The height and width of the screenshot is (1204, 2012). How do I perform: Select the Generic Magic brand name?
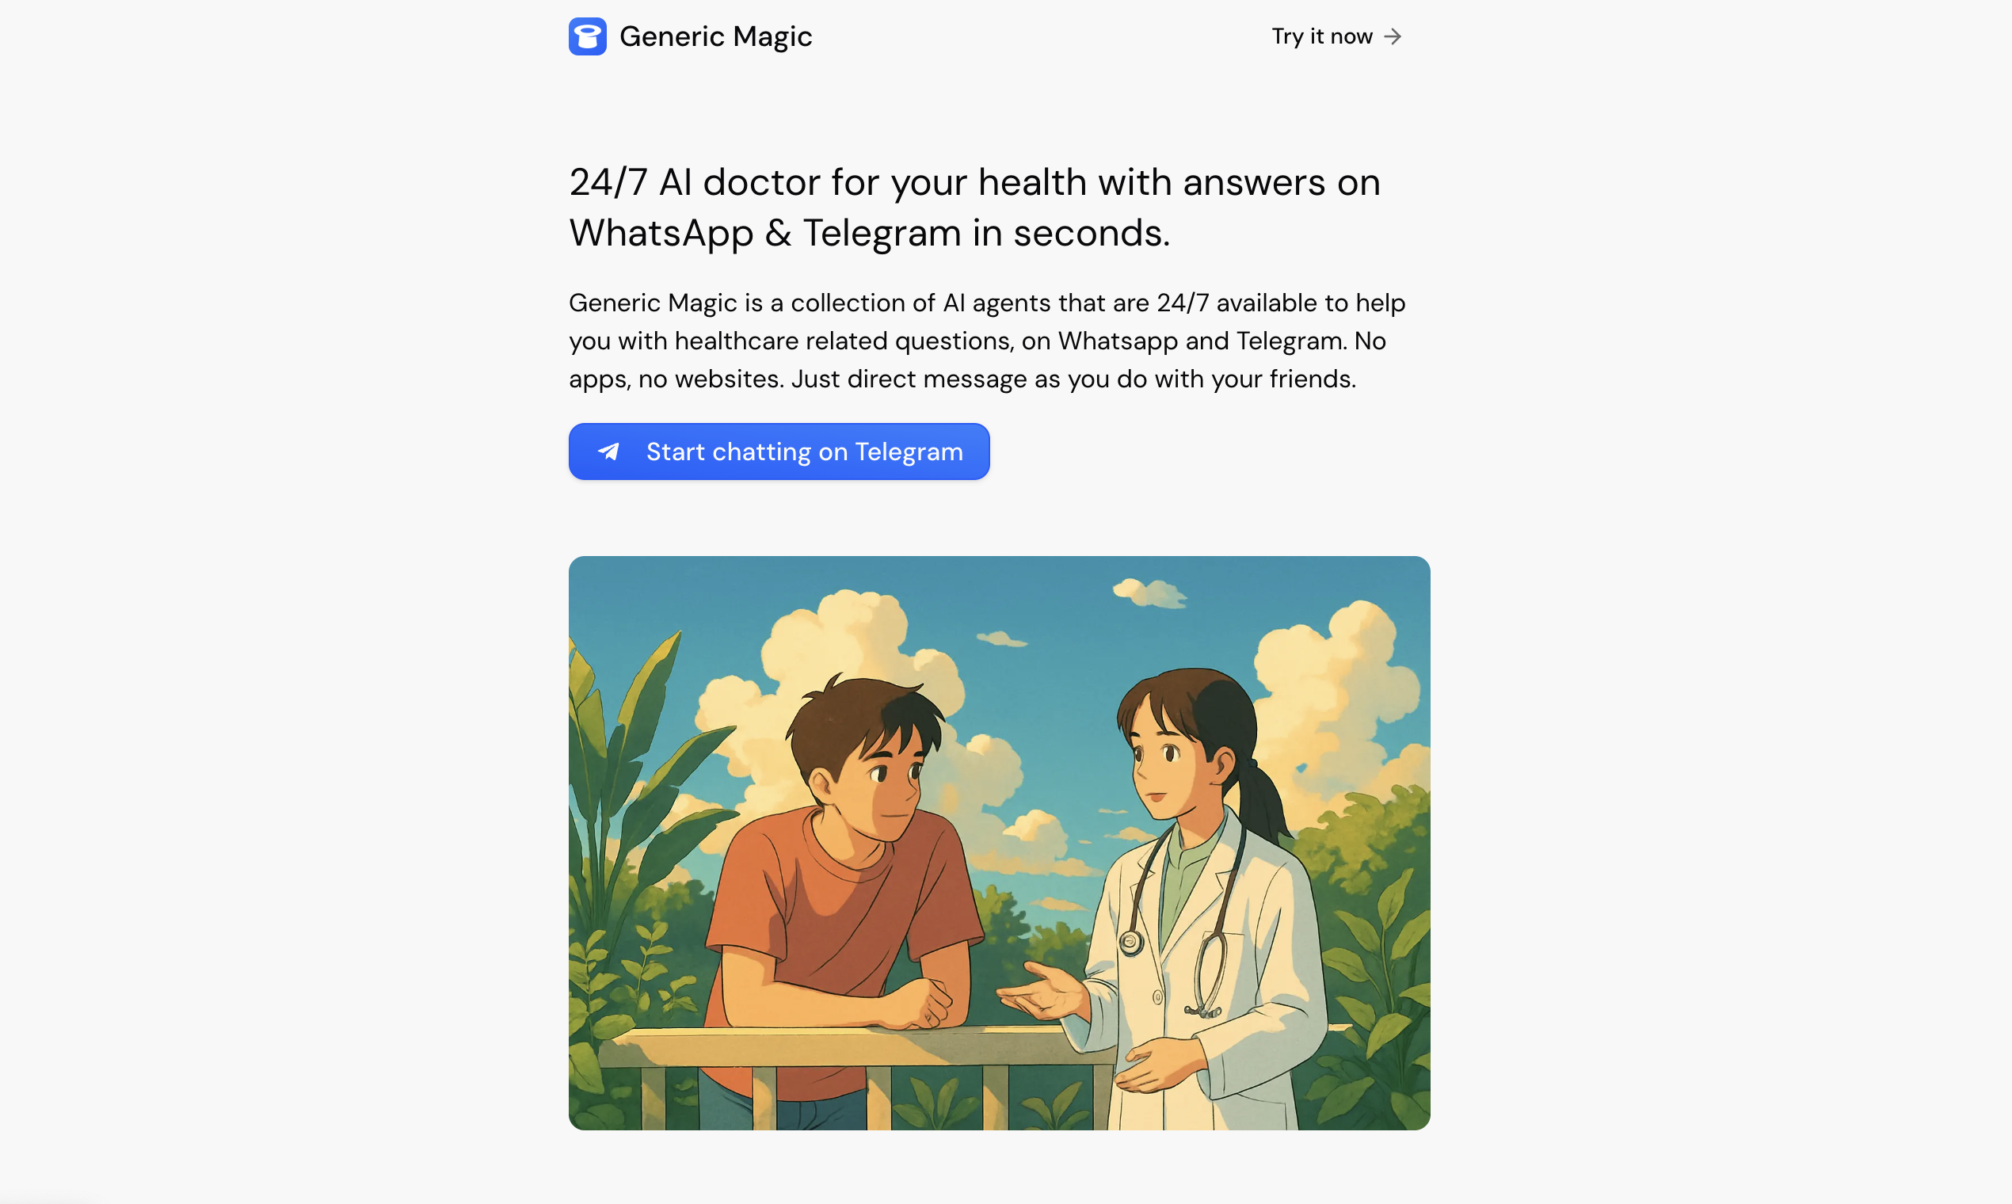[715, 36]
